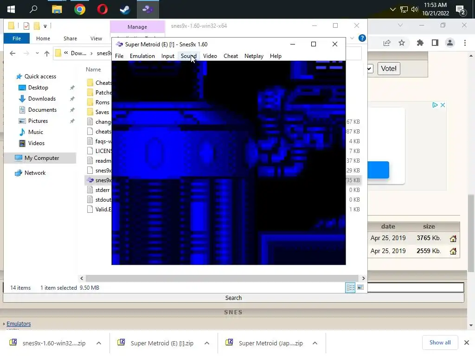This screenshot has width=475, height=356.
Task: Close the Chrome downloads bar
Action: [x=467, y=343]
